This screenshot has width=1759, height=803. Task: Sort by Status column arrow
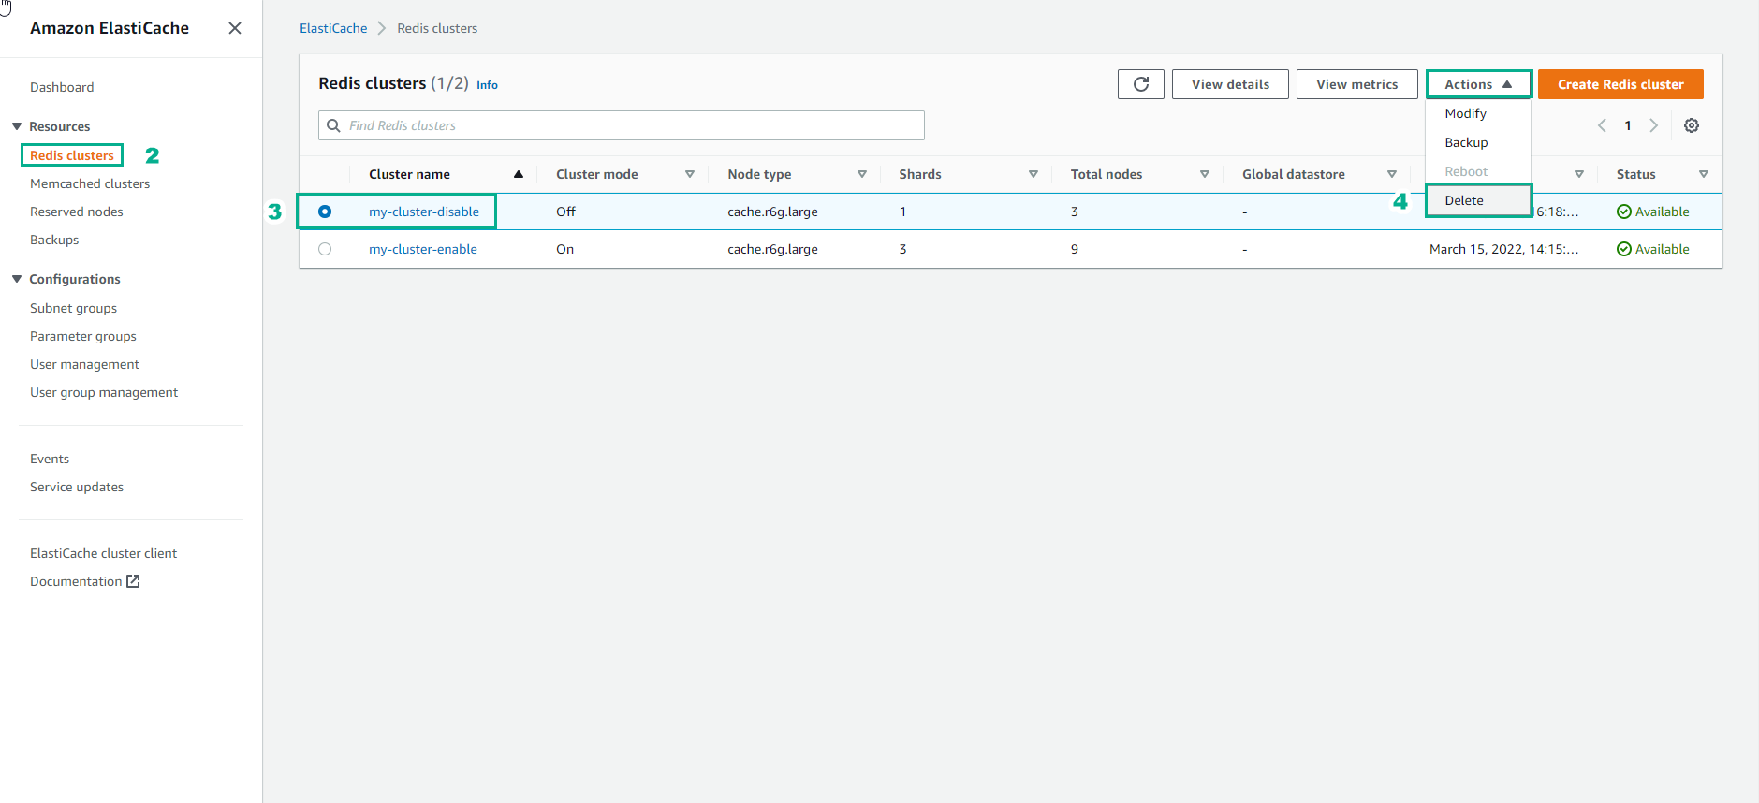tap(1704, 174)
